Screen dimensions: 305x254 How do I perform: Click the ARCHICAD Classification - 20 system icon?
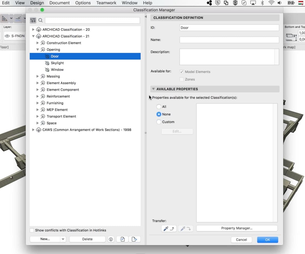tap(39, 29)
